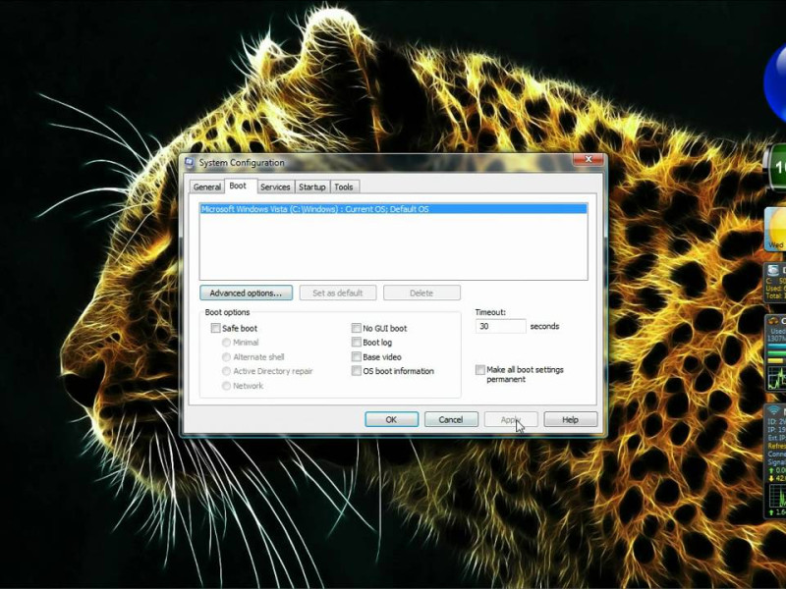Enable the Base video checkbox

[357, 356]
